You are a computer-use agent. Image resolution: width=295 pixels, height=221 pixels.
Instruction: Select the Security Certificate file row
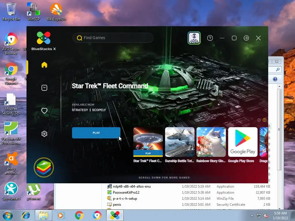(189, 205)
